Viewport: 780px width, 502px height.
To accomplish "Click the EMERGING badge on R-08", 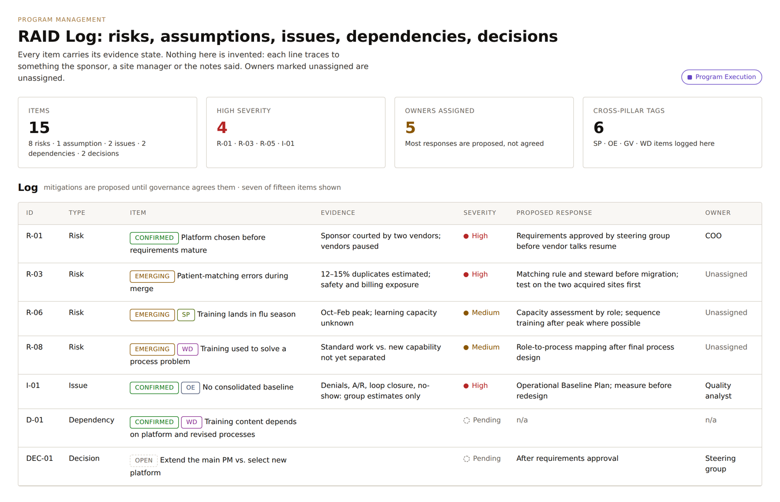I will [152, 349].
